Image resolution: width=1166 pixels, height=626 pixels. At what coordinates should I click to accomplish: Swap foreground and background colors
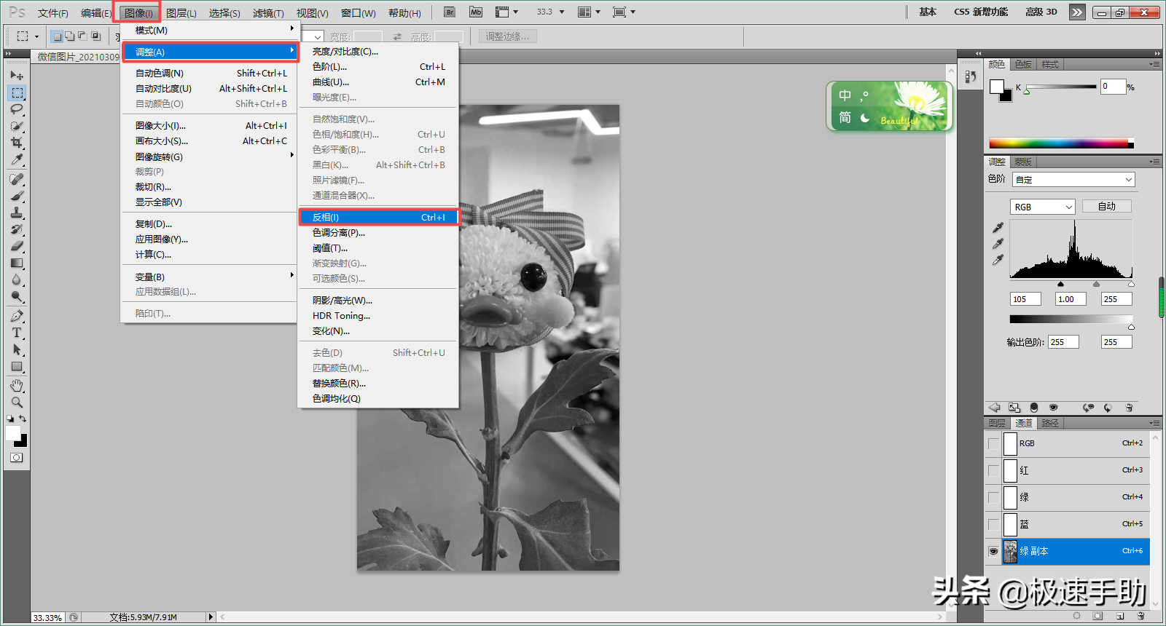click(x=23, y=419)
